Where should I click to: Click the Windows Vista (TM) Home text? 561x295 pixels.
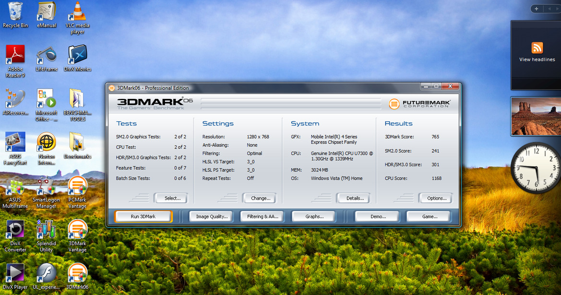pos(337,178)
